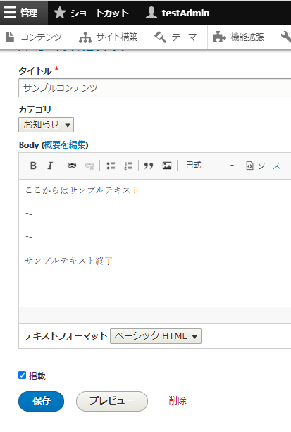Screen dimensions: 291x432
Task: Open the カテゴリ dropdown showing お知らせ
Action: 46,125
